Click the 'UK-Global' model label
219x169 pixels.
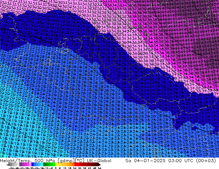click(x=99, y=161)
